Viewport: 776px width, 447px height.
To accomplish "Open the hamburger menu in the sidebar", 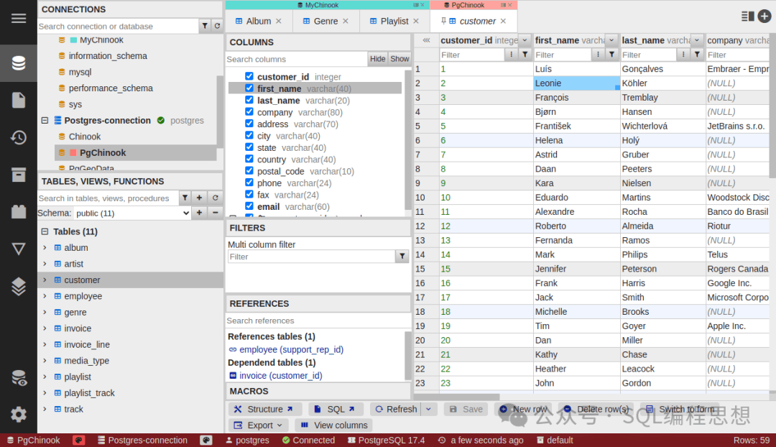I will tap(18, 18).
